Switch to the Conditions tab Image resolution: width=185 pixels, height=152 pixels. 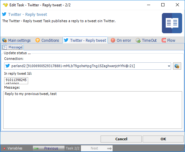pyautogui.click(x=47, y=40)
